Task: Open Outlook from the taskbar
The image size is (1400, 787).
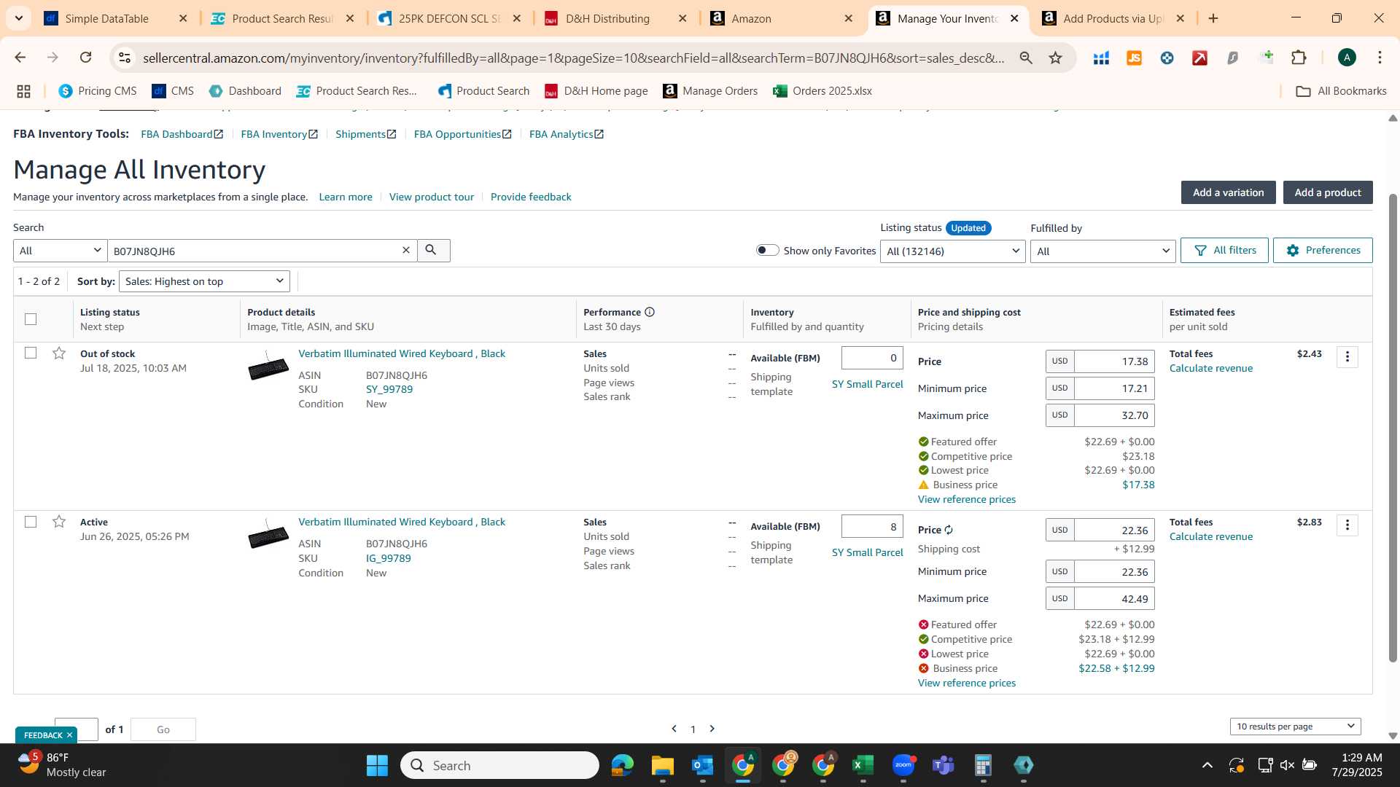Action: (702, 765)
